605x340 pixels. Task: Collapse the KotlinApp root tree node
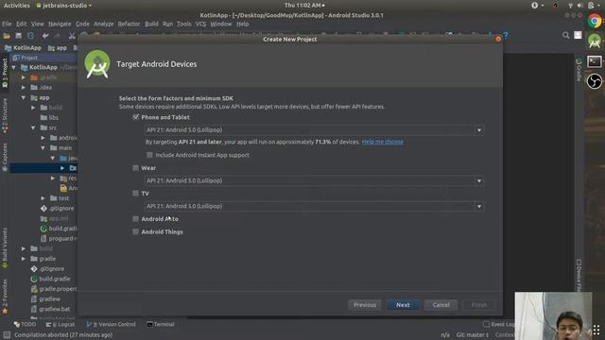[14, 67]
